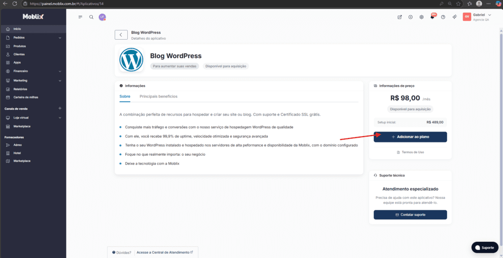Image resolution: width=503 pixels, height=258 pixels.
Task: Open the settings gear in the header
Action: (421, 17)
